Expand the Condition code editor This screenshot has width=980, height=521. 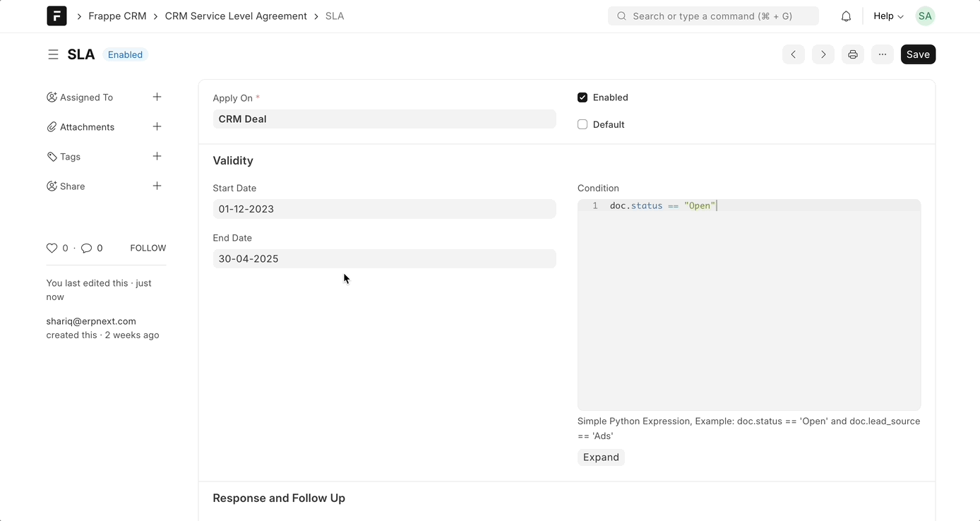[601, 457]
